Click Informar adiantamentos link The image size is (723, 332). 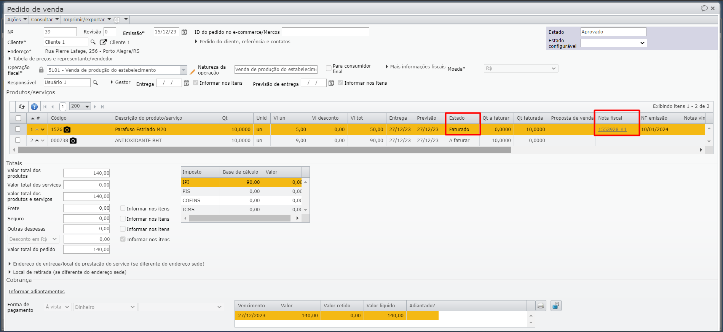[x=37, y=292]
